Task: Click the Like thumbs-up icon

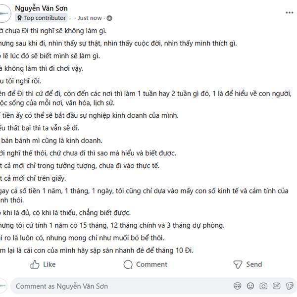Action: click(35, 264)
